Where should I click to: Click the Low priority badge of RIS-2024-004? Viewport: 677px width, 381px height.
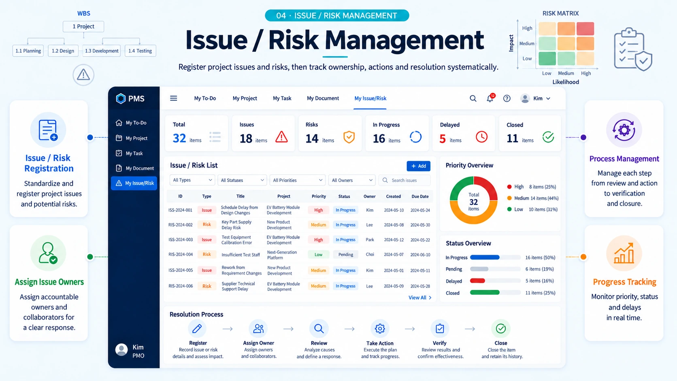[x=319, y=255]
